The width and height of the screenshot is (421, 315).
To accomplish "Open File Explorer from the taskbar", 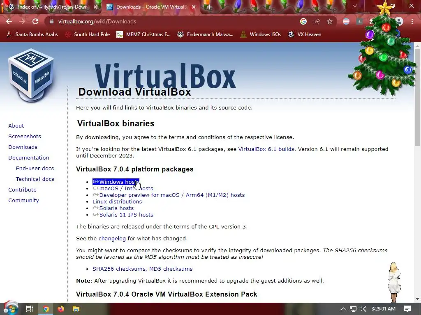I will click(76, 309).
